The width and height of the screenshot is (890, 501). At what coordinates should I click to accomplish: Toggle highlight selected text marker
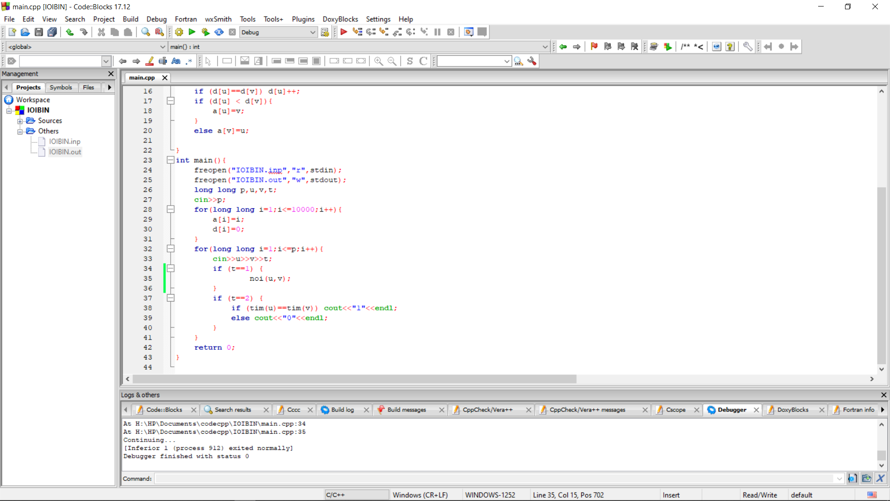(150, 61)
